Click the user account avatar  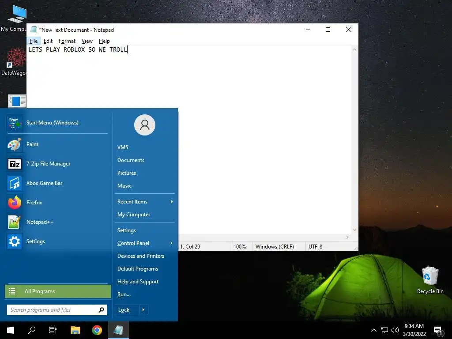pyautogui.click(x=145, y=125)
